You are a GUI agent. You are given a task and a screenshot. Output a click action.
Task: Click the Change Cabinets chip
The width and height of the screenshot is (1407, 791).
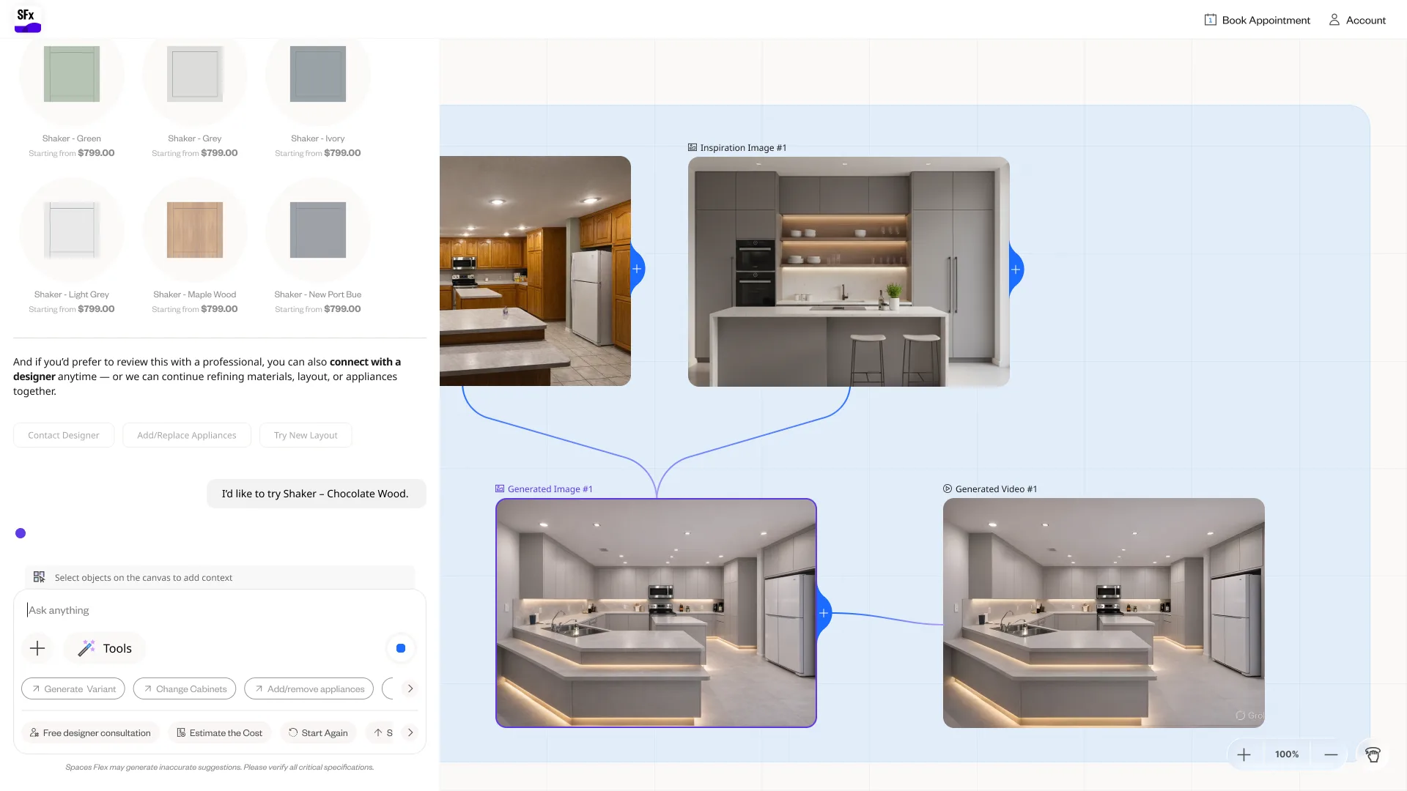pyautogui.click(x=185, y=689)
